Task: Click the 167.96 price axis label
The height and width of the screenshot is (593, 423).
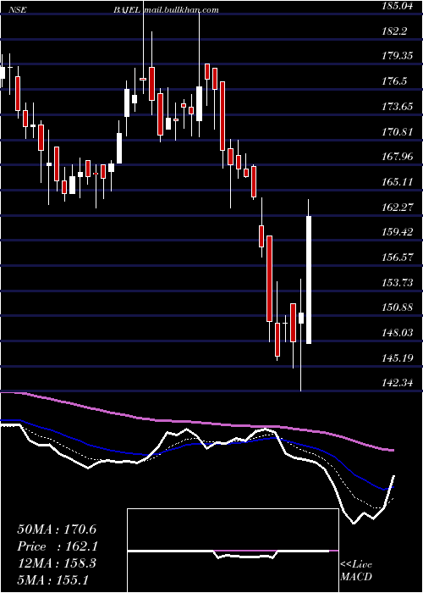Action: [398, 157]
